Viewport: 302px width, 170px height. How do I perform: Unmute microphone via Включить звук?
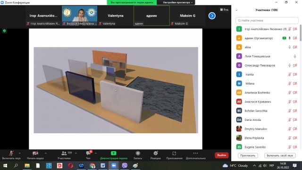[11, 155]
